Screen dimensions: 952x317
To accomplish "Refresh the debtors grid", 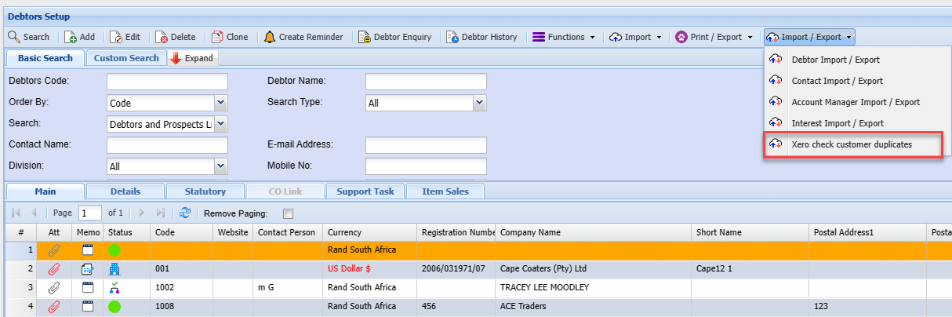I will click(185, 213).
